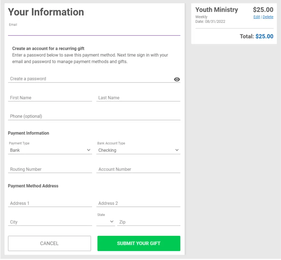281x260 pixels.
Task: Click the Phone (optional) field
Action: (94, 116)
